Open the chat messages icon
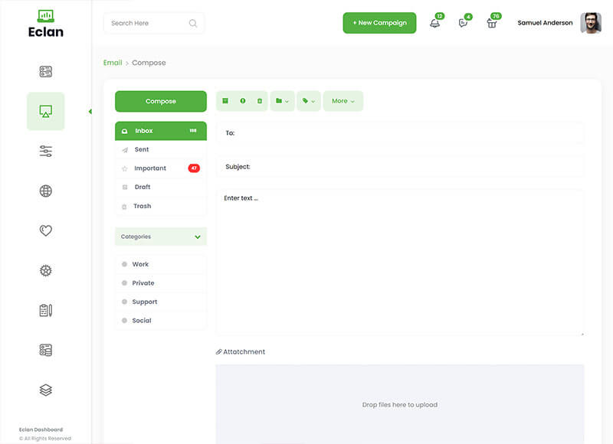Screen dimensions: 613x444 click(x=463, y=23)
